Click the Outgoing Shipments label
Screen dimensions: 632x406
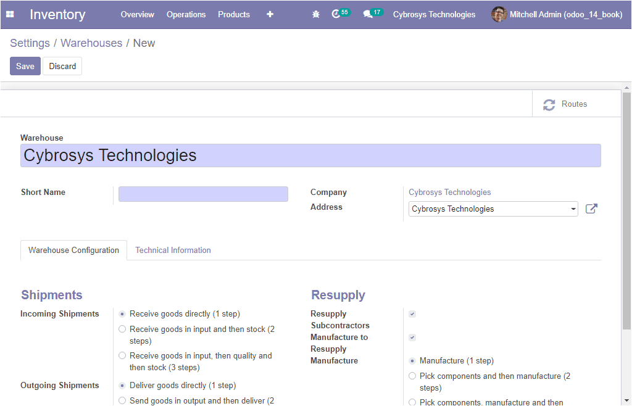[60, 386]
